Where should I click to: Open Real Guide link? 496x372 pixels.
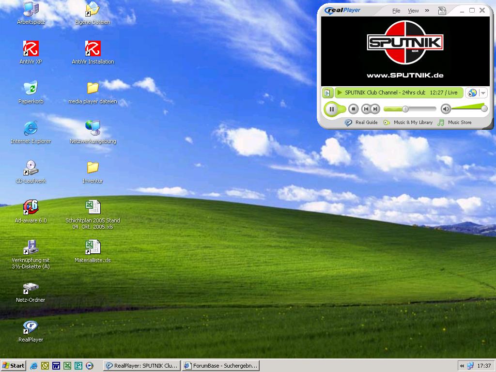361,123
